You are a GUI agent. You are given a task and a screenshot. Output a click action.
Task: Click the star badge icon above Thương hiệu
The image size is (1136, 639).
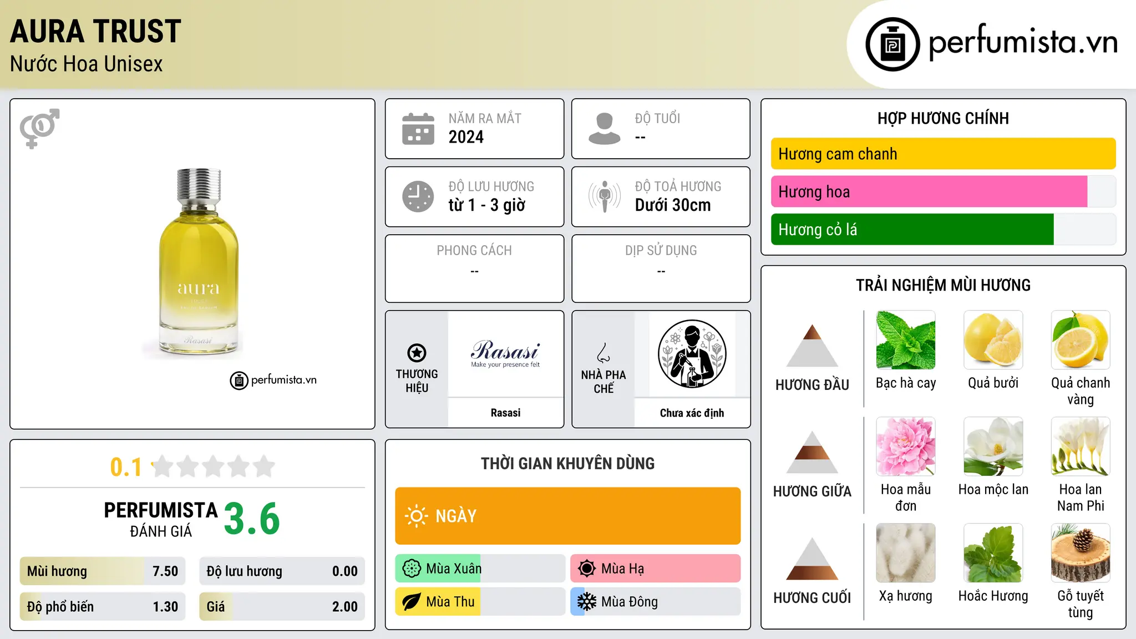tap(417, 353)
